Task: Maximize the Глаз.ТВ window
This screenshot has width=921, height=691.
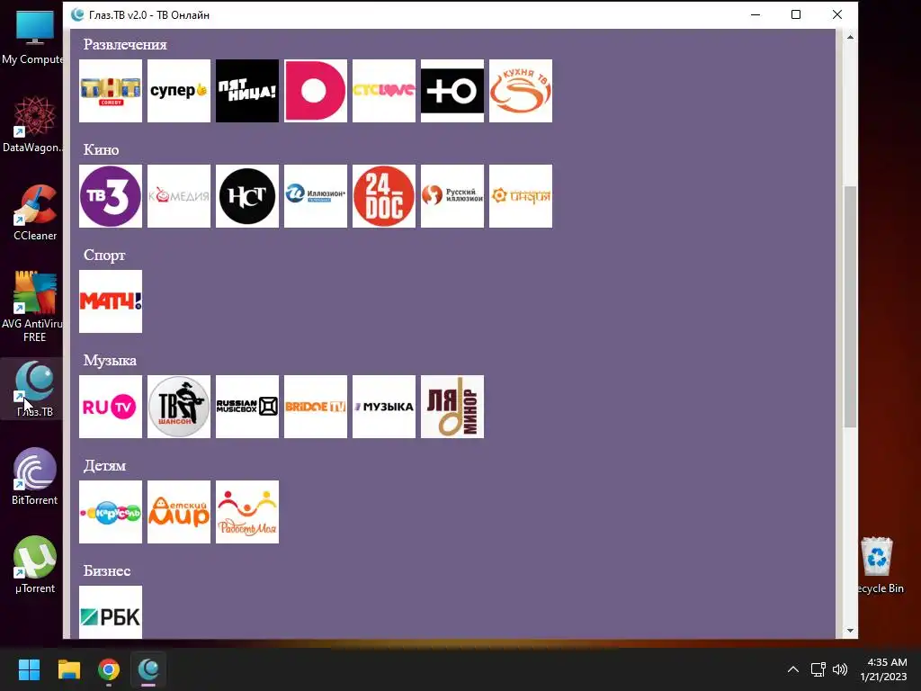Action: tap(796, 14)
